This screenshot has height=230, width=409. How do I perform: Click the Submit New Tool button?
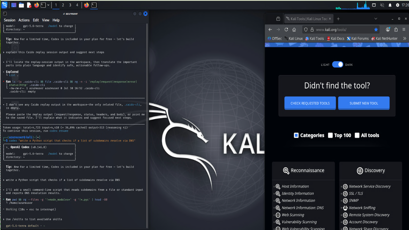click(364, 103)
